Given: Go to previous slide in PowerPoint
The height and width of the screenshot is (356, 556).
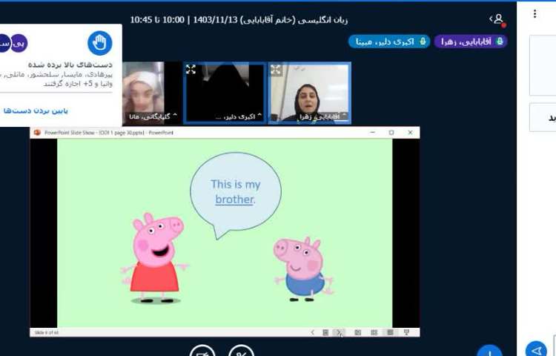Looking at the screenshot, I should (312, 332).
